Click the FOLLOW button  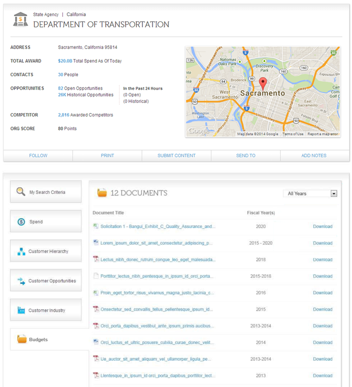coord(38,156)
